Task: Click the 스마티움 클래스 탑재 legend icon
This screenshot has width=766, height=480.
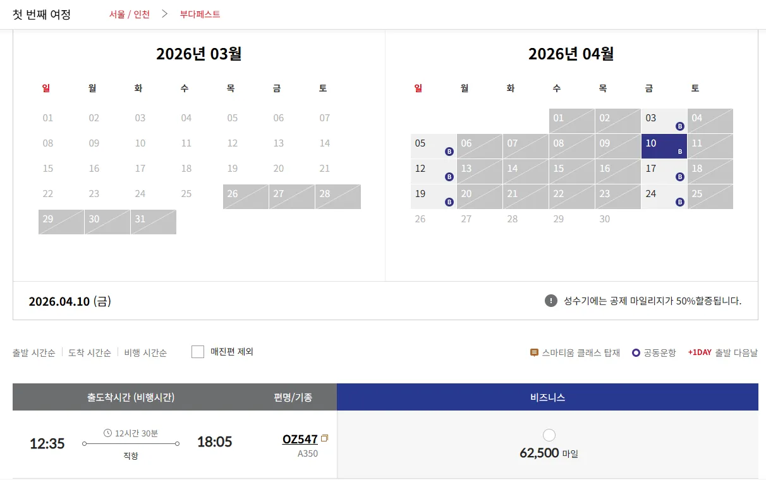Action: pos(534,352)
